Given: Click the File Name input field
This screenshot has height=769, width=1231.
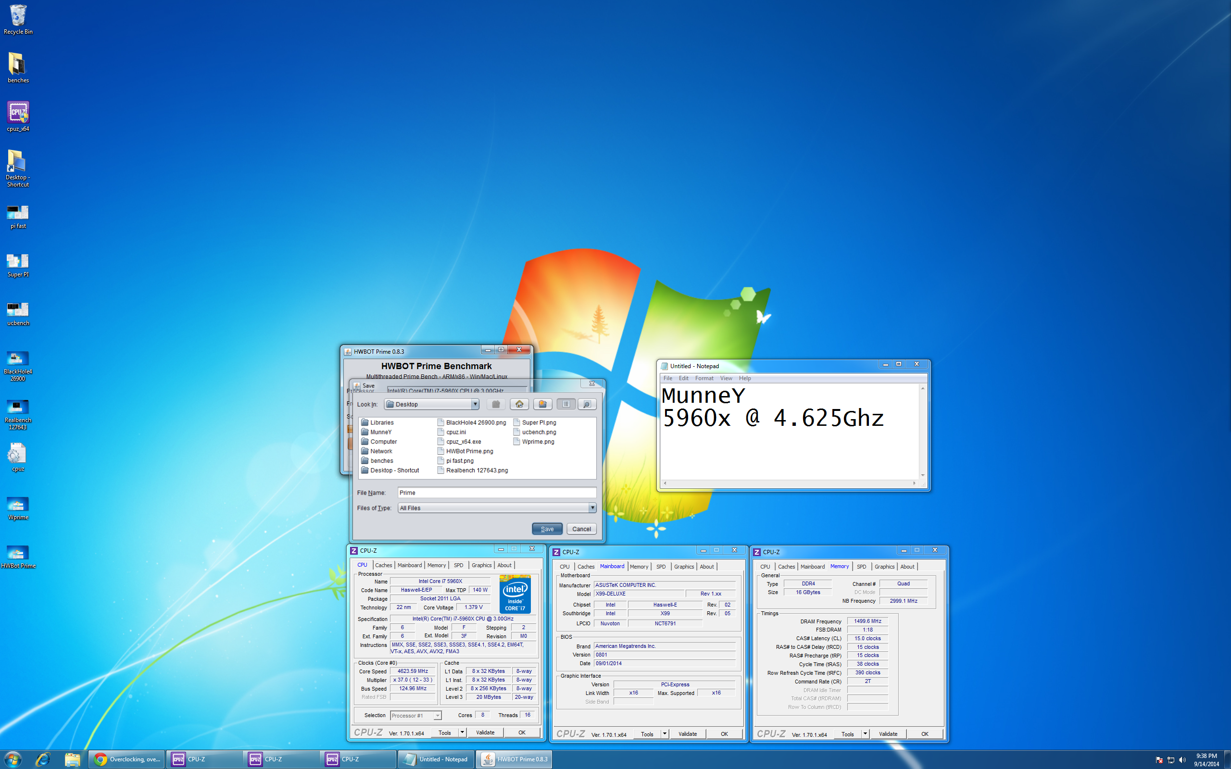Looking at the screenshot, I should (496, 492).
